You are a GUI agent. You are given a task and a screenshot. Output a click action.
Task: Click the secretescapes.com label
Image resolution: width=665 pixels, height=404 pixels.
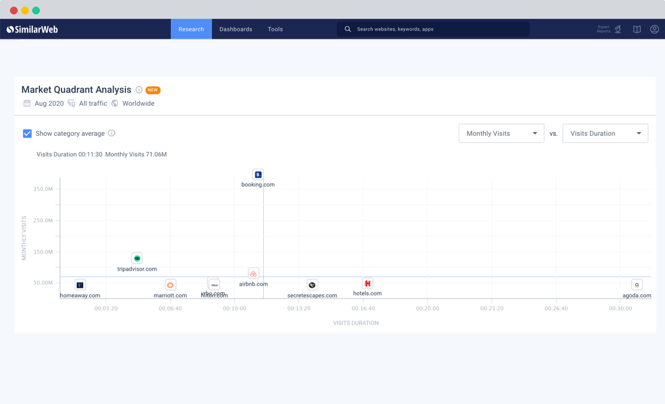coord(312,296)
